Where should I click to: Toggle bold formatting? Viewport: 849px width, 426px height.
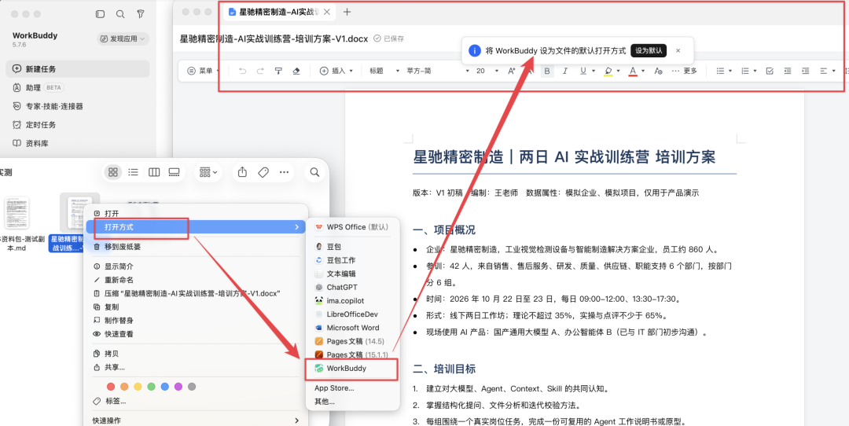tap(547, 71)
